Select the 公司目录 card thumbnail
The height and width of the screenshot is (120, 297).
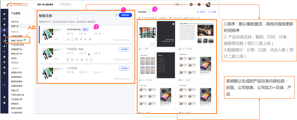[53, 73]
